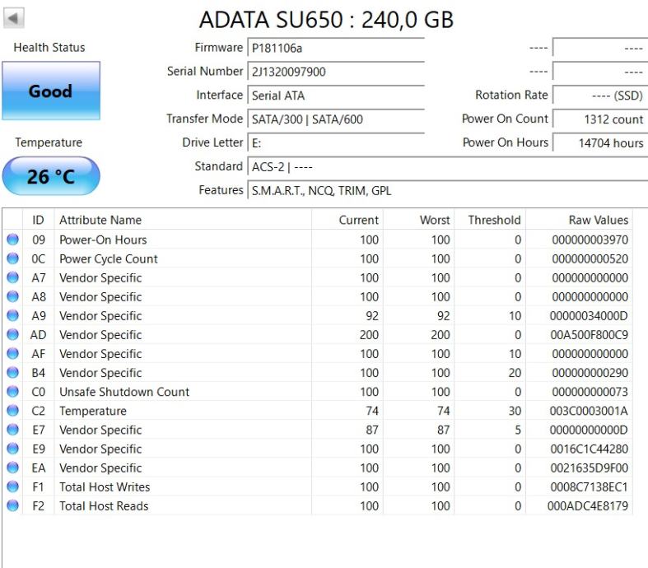This screenshot has height=568, width=648.
Task: Click status icon for attribute EA row
Action: (13, 468)
